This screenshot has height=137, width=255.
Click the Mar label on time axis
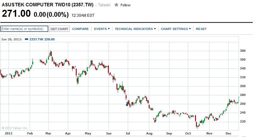click(x=48, y=134)
